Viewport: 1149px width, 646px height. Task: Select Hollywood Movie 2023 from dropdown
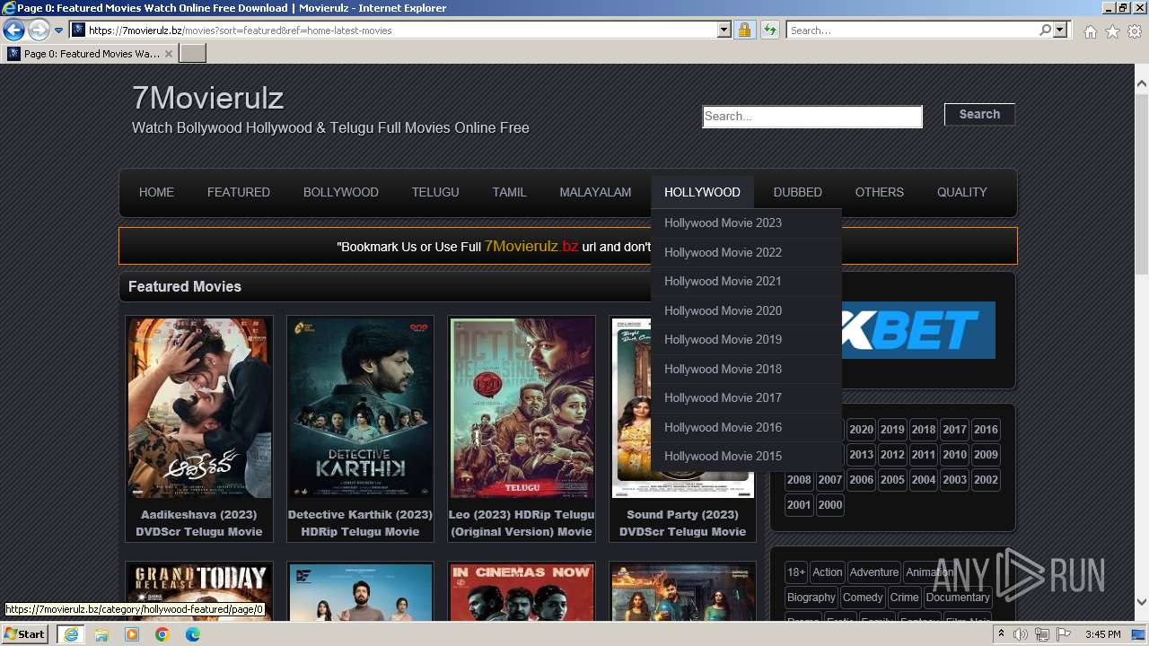[746, 223]
